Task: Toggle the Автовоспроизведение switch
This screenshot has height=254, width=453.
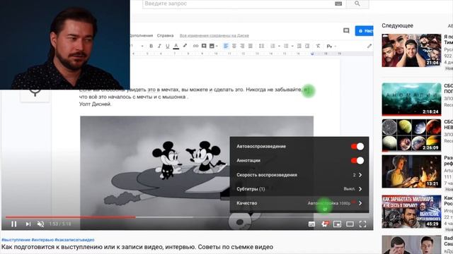Action: tap(357, 146)
